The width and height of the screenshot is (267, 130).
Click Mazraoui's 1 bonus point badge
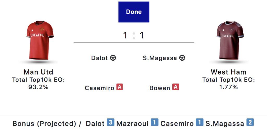point(155,122)
